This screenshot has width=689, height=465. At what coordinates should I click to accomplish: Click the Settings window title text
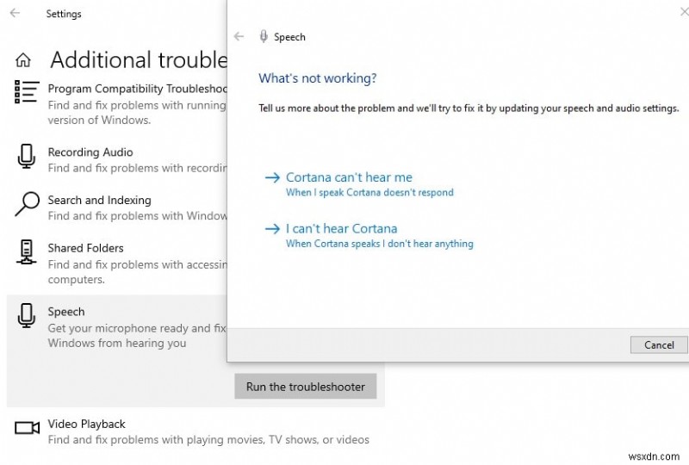pos(64,14)
